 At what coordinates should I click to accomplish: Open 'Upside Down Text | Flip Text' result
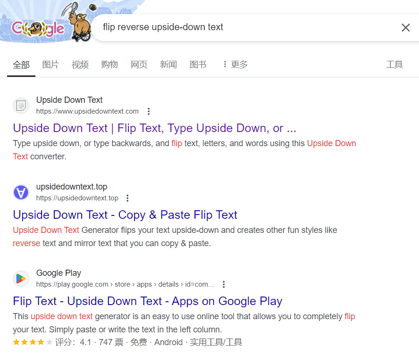pyautogui.click(x=154, y=128)
